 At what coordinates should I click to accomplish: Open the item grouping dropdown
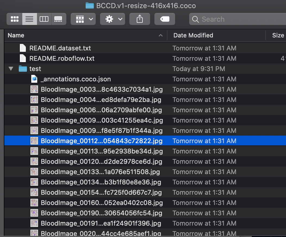tap(83, 19)
